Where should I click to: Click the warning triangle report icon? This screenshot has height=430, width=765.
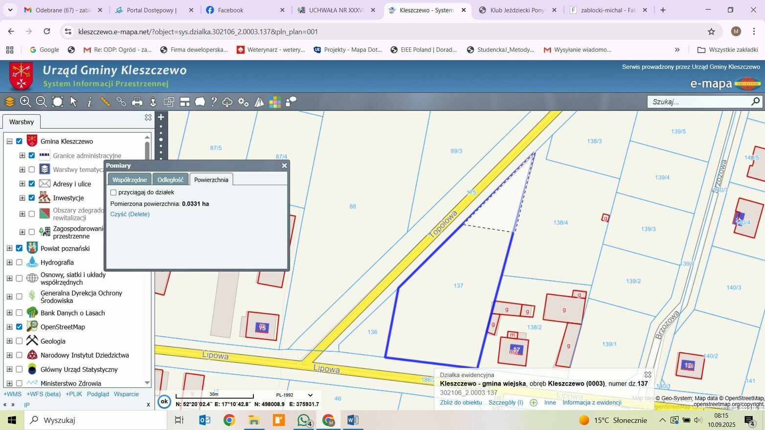(x=259, y=102)
